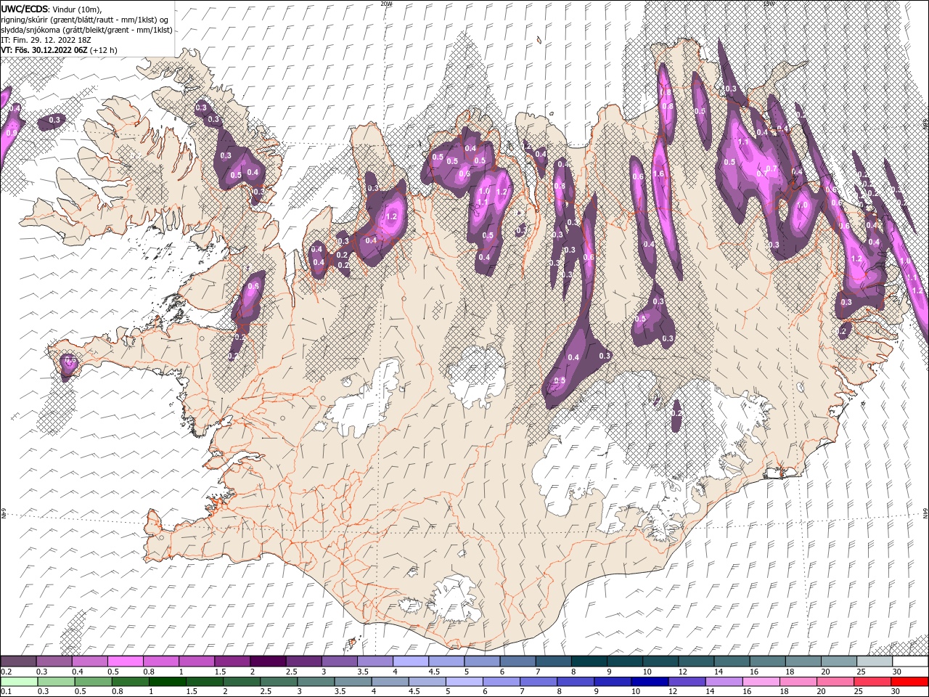Pick the navy blue 10 swatch in lower legend

point(648,682)
